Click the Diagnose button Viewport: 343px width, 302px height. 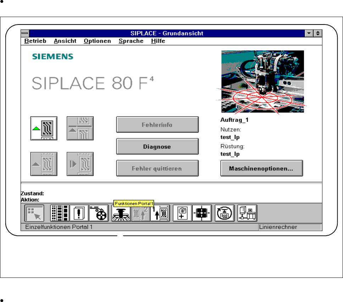[157, 147]
